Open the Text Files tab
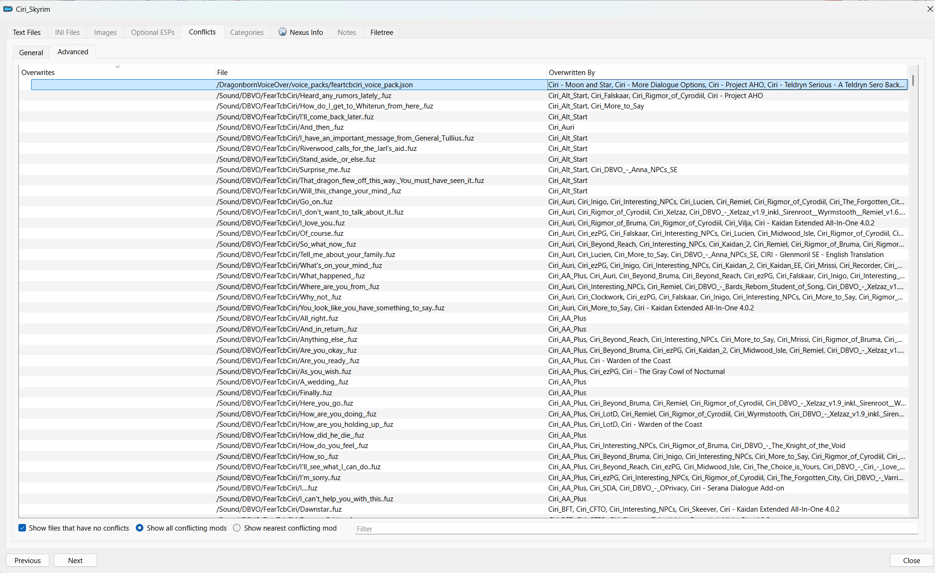The height and width of the screenshot is (573, 935). pyautogui.click(x=27, y=32)
